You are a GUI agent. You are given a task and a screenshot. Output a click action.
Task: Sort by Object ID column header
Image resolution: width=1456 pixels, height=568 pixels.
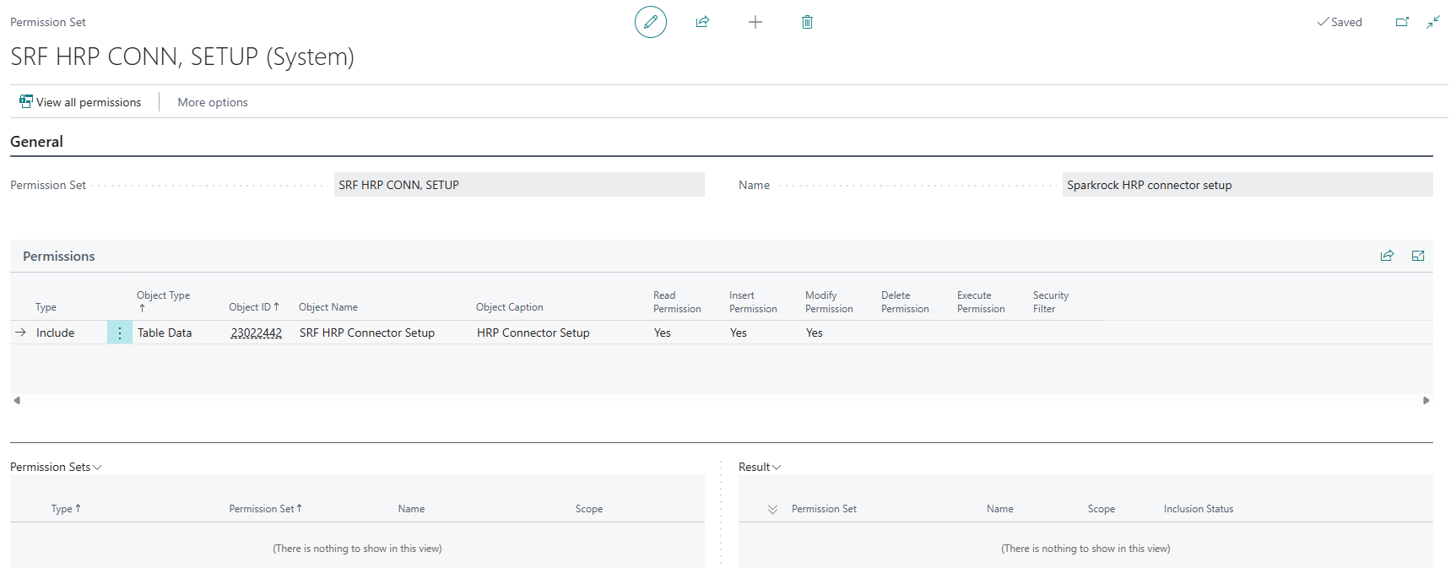point(254,307)
